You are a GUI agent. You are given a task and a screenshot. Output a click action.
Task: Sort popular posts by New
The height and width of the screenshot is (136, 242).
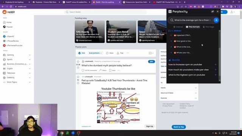point(110,53)
